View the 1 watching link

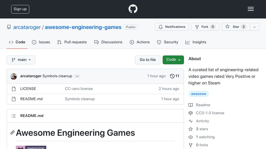(x=202, y=137)
